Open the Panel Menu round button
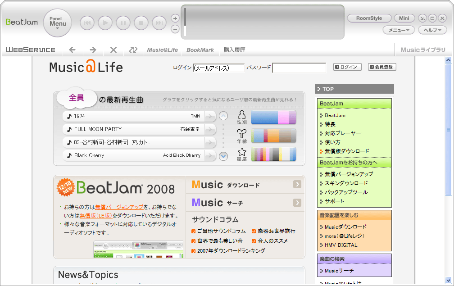 (57, 23)
